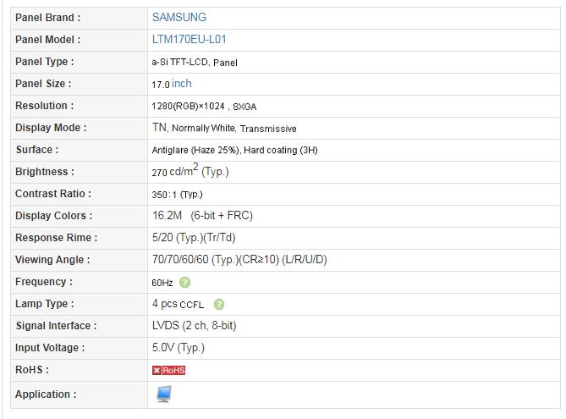The width and height of the screenshot is (566, 419).
Task: Click 'a-Si TFT-LCD, Panel' value
Action: (195, 62)
